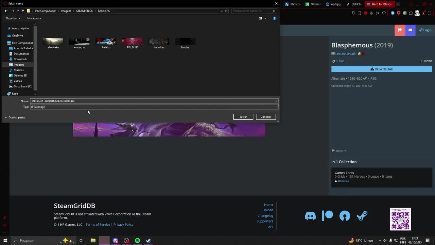Select Disco Local (C:) in navigation pane
This screenshot has width=435, height=245.
pos(23,86)
